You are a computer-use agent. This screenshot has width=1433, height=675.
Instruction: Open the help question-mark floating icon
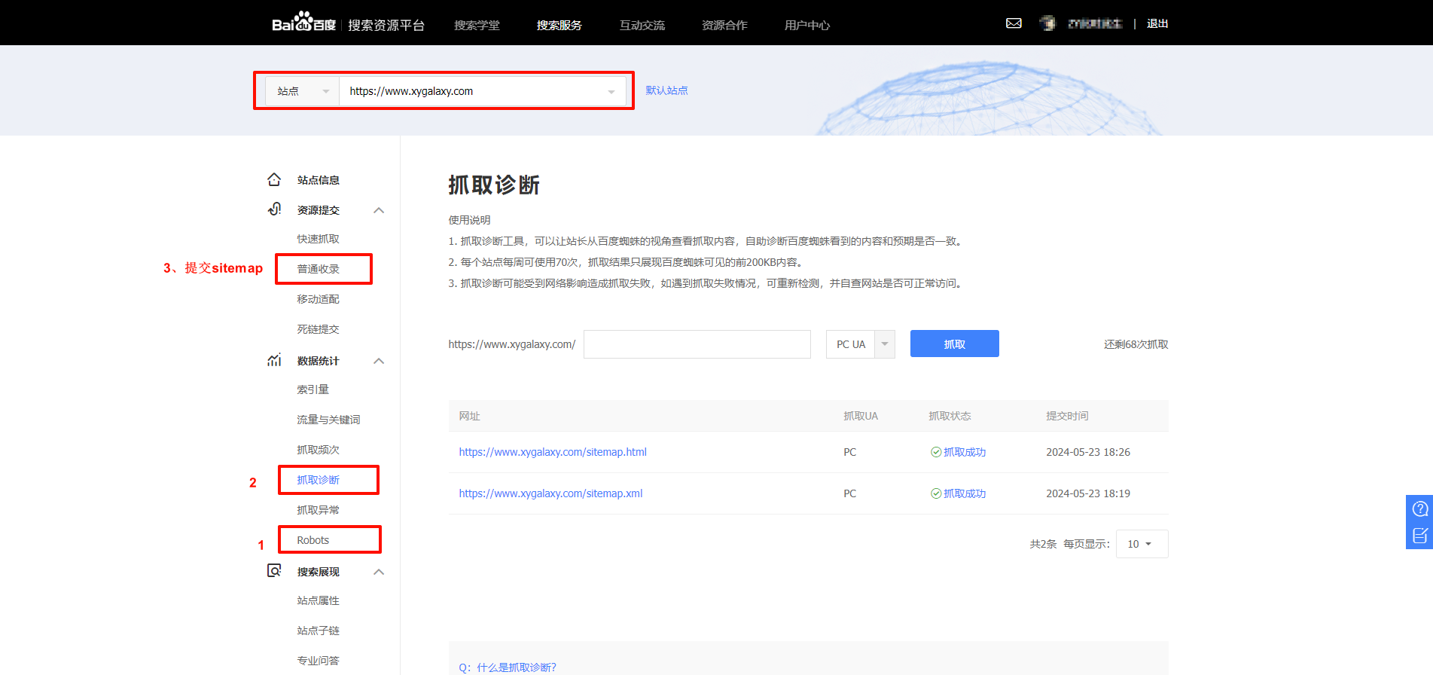pyautogui.click(x=1419, y=509)
